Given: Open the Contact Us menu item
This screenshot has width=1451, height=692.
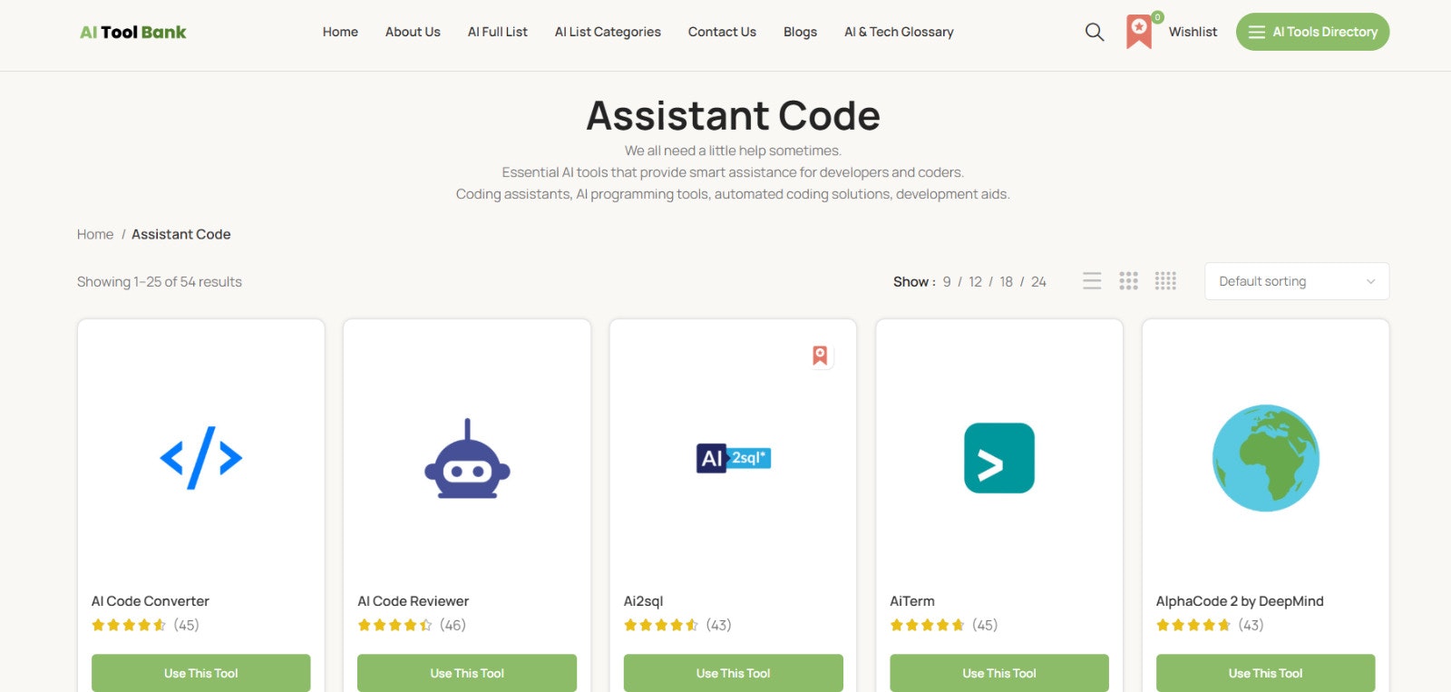Looking at the screenshot, I should tap(722, 32).
